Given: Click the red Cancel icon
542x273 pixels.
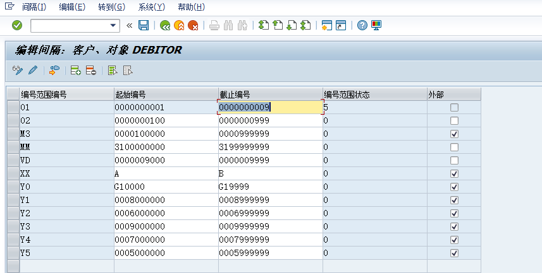Looking at the screenshot, I should (193, 25).
